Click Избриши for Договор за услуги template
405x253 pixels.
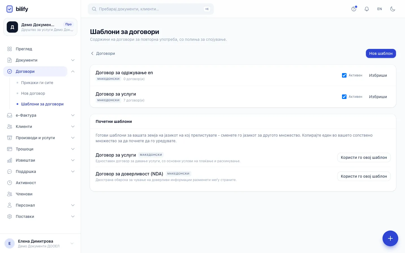tap(378, 97)
